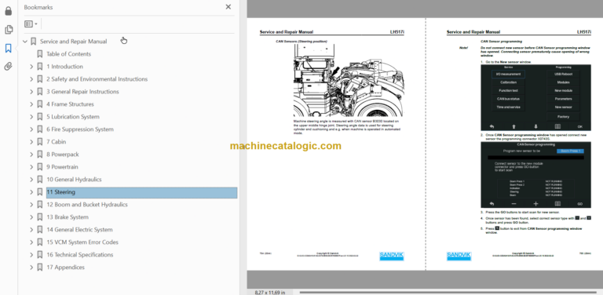Click the CAN Sensor programming screenshot image
The image size is (603, 295).
[535, 175]
